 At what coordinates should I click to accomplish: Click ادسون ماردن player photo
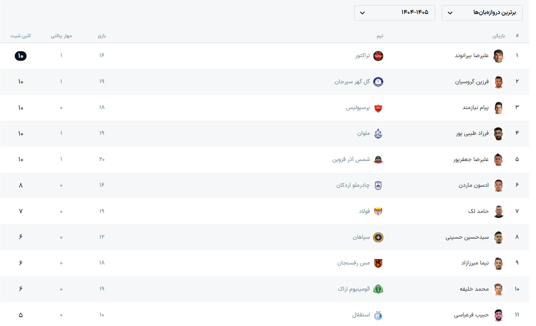coord(498,185)
